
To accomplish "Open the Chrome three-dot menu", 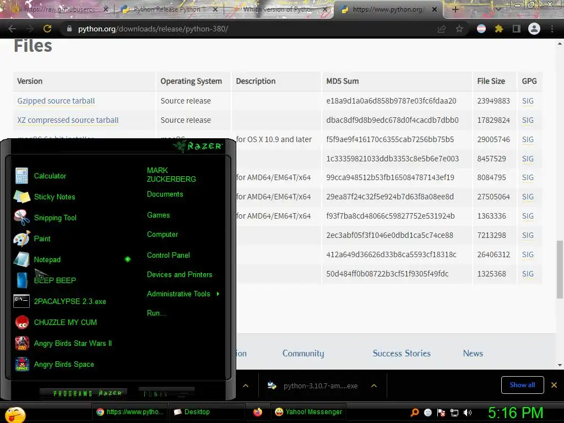I will (x=552, y=29).
